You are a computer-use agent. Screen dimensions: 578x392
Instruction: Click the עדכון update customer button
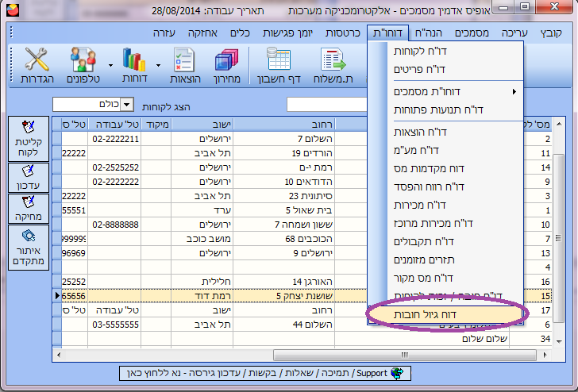tap(29, 178)
